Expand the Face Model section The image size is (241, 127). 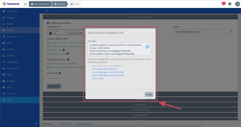pyautogui.click(x=140, y=104)
